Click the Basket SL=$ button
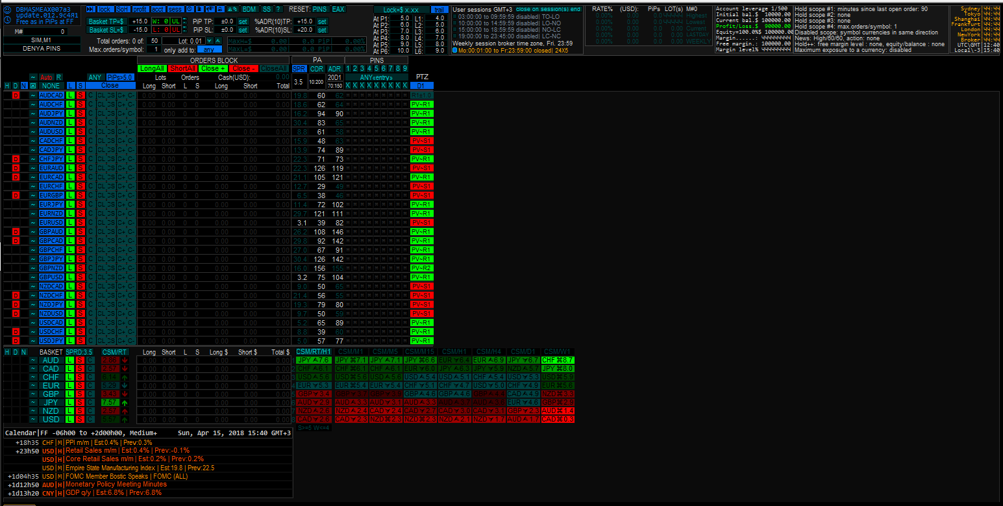This screenshot has height=506, width=1003. click(x=106, y=30)
